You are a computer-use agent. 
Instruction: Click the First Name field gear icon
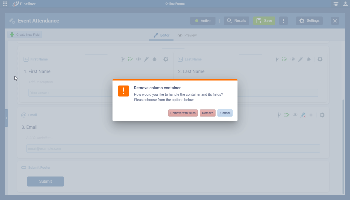(165, 59)
